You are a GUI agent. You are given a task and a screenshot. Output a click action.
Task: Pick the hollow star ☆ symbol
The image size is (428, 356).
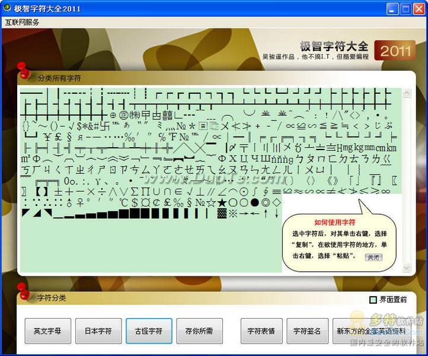click(211, 203)
